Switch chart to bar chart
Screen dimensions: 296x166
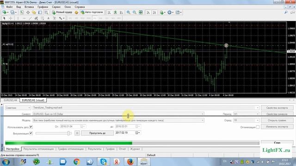coord(109,12)
